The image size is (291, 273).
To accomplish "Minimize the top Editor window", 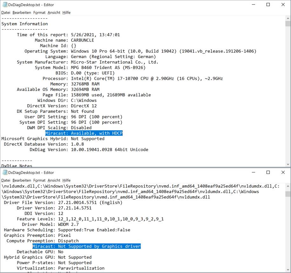I will pos(253,5).
